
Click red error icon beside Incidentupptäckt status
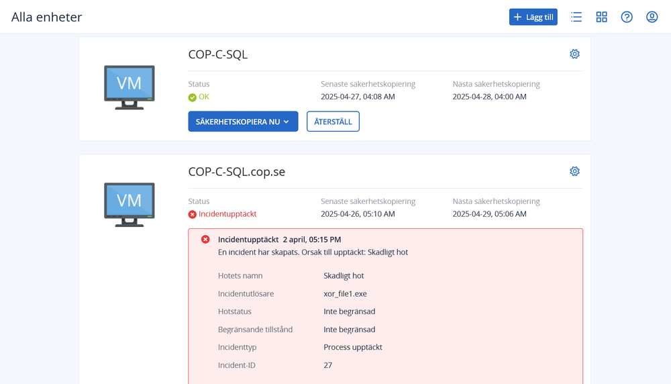(x=192, y=214)
